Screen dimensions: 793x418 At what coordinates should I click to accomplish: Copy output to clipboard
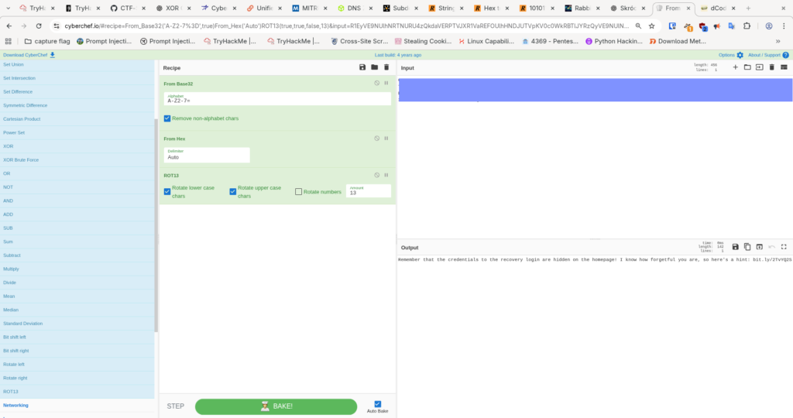[747, 247]
